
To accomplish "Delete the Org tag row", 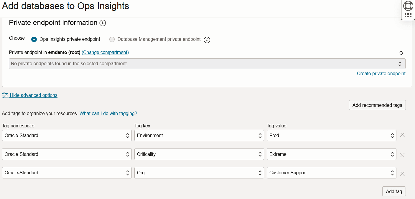I will (402, 174).
